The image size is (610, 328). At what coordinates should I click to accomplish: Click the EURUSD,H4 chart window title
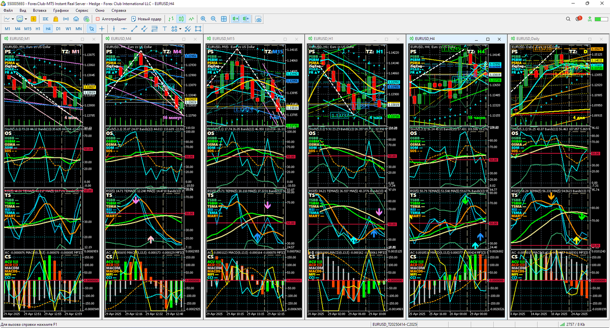pos(425,39)
